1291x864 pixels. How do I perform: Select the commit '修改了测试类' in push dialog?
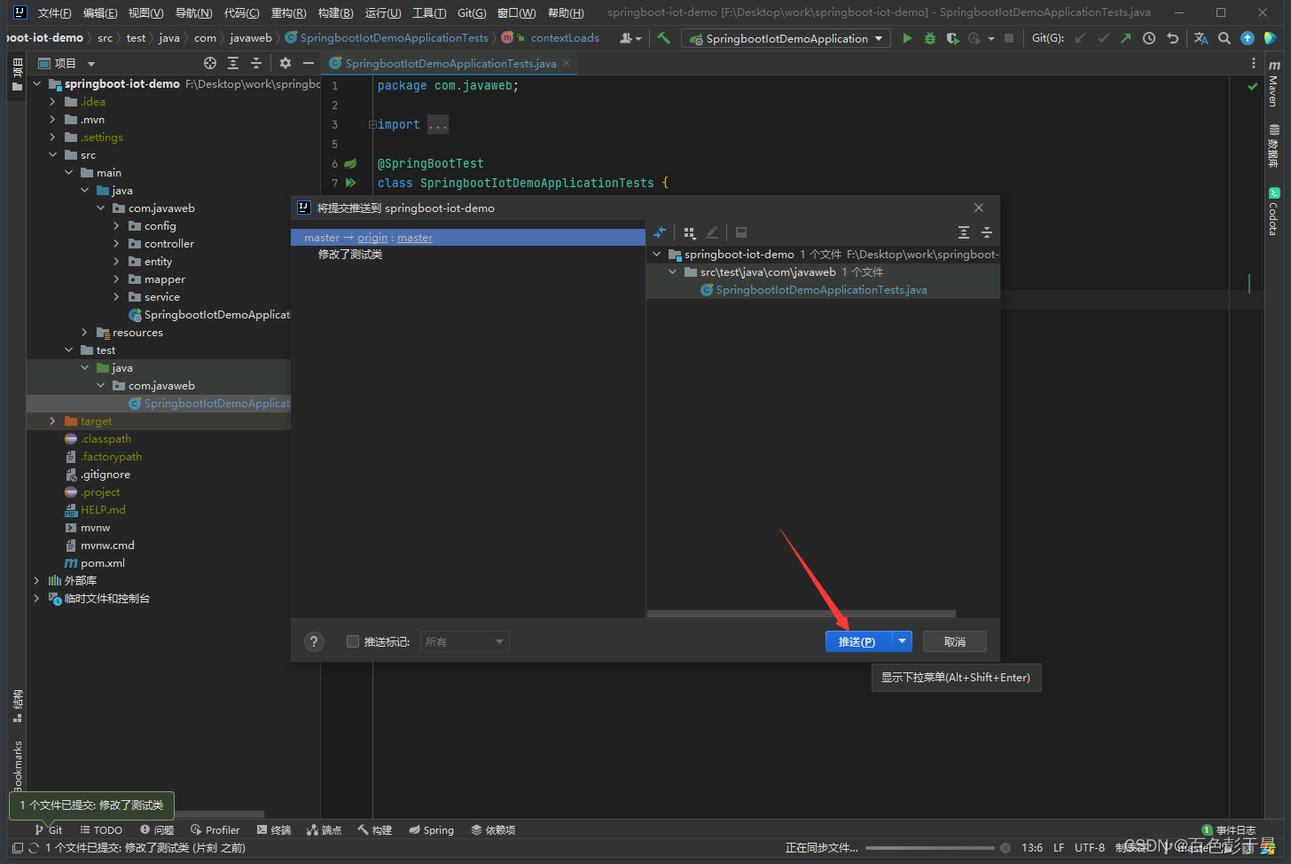(351, 255)
